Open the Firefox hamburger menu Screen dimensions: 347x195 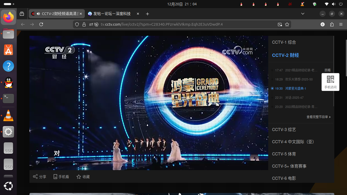(341, 24)
